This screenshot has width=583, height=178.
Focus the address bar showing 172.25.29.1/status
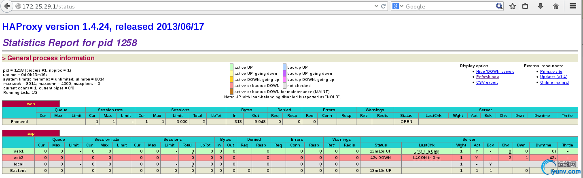[194, 6]
